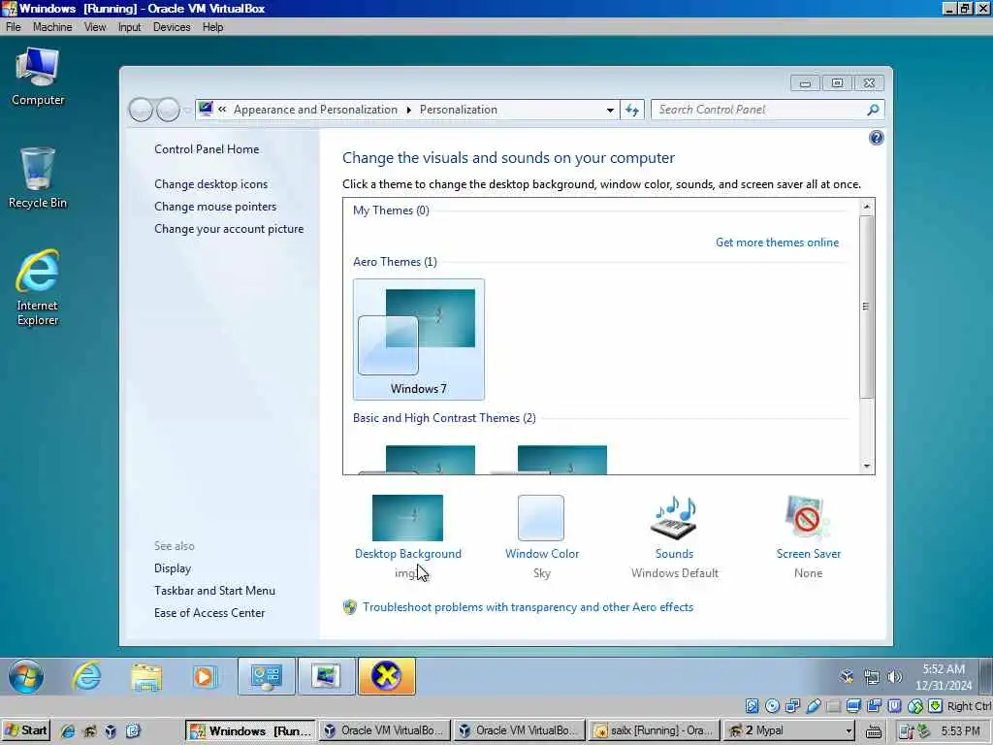
Task: Open VirtualBox View menu
Action: 95,27
